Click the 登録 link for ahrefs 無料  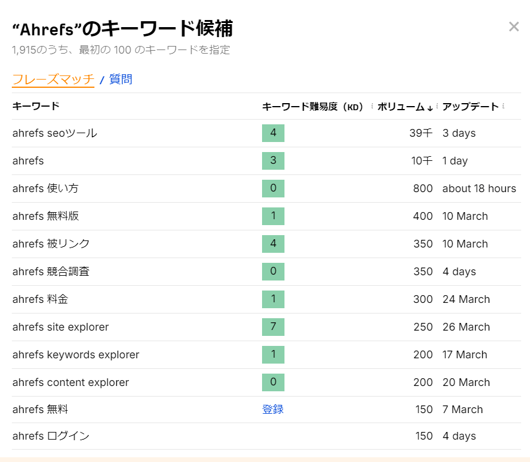[x=273, y=409]
